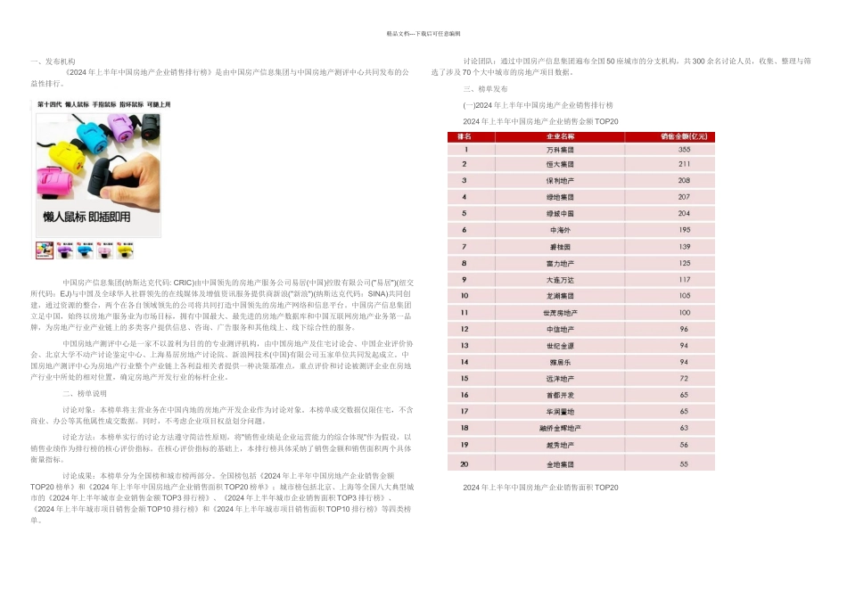Click the sales value 72
This screenshot has width=847, height=599.
tap(684, 378)
